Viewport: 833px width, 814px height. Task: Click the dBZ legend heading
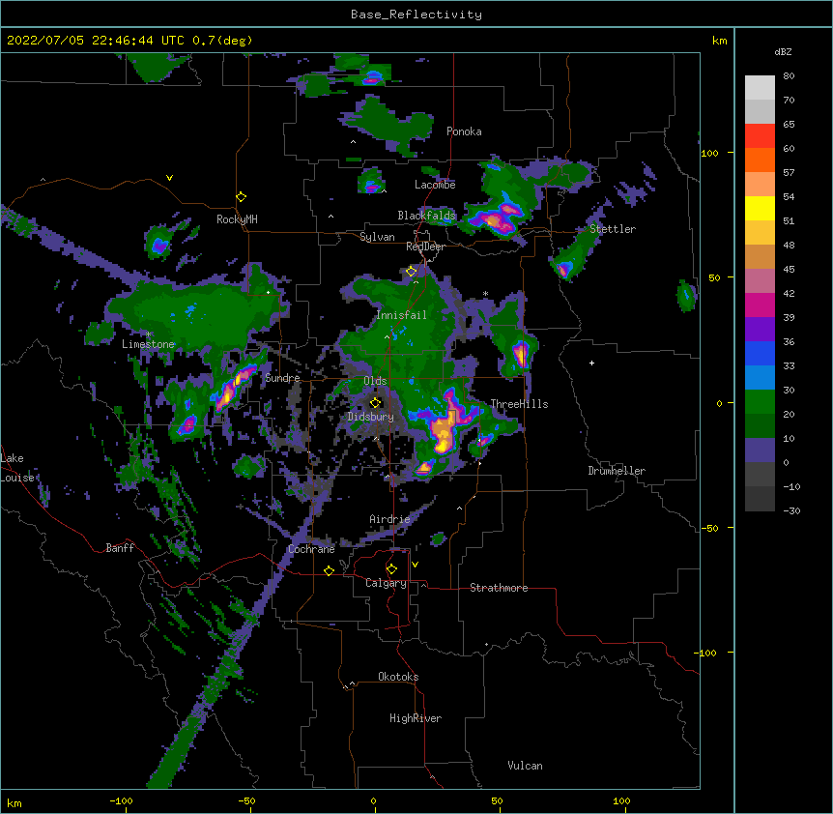coord(783,51)
